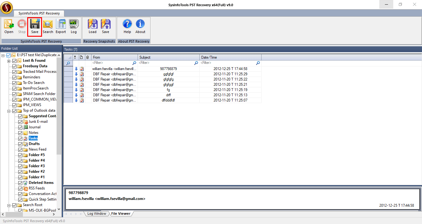This screenshot has height=224, width=422.
Task: Uncheck the Reminders folder checkbox
Action: pos(15,77)
